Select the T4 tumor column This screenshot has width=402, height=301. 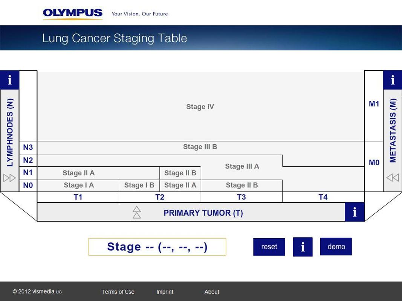click(323, 197)
